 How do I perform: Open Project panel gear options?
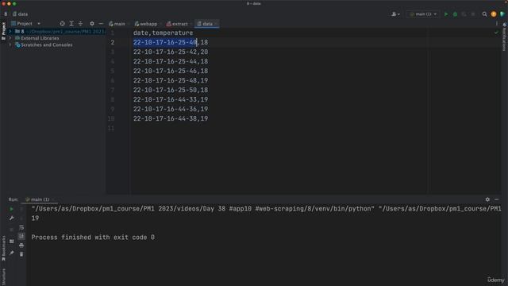[x=92, y=24]
